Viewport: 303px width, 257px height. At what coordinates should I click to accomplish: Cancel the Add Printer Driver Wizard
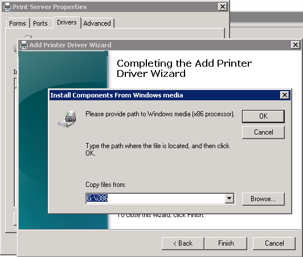click(274, 243)
